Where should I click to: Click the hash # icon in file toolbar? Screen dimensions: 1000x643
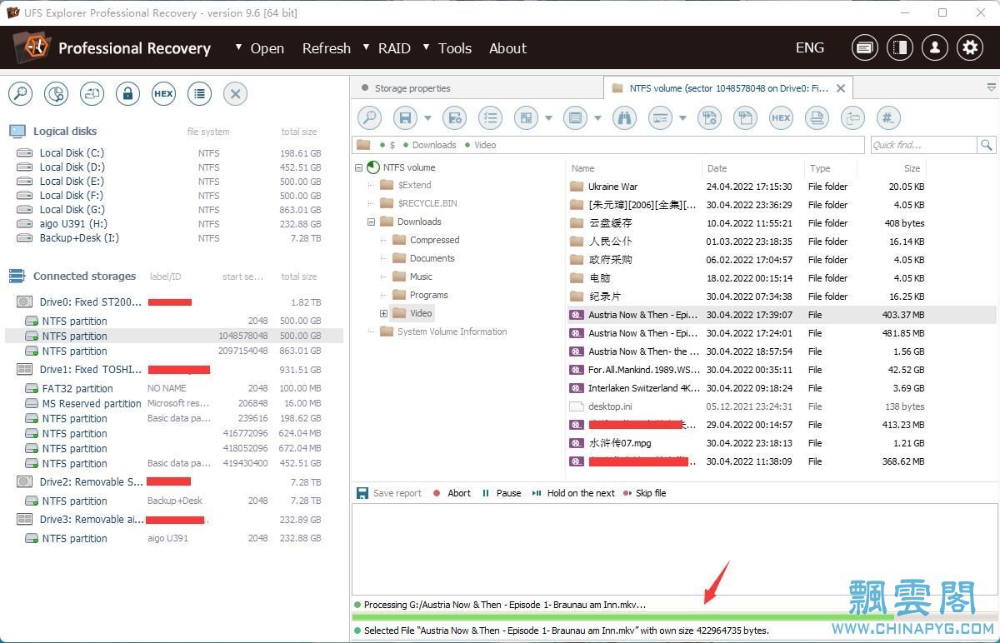pos(888,117)
